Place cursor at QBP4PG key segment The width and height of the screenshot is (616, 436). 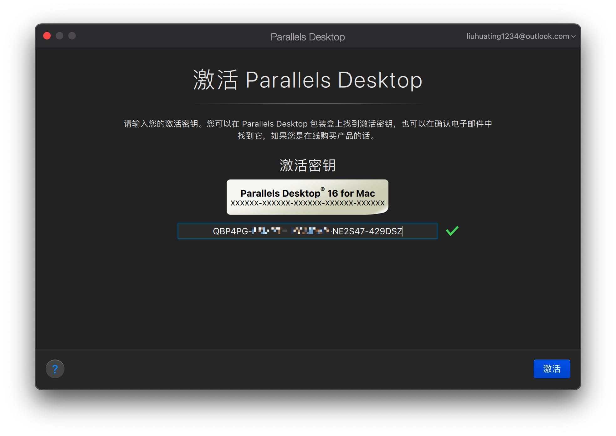pyautogui.click(x=230, y=231)
